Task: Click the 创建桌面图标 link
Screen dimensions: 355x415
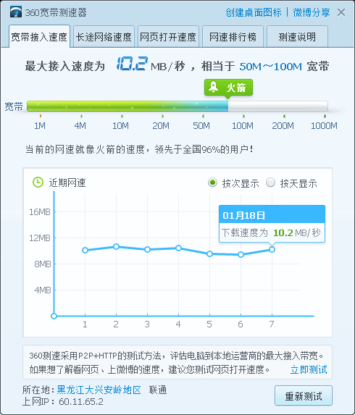Action: [254, 12]
